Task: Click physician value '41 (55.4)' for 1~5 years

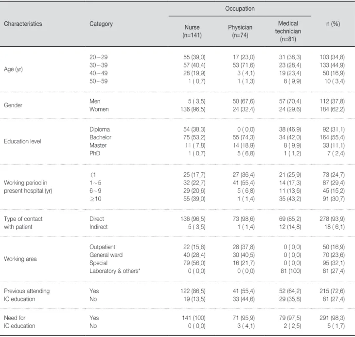Action: [244, 183]
